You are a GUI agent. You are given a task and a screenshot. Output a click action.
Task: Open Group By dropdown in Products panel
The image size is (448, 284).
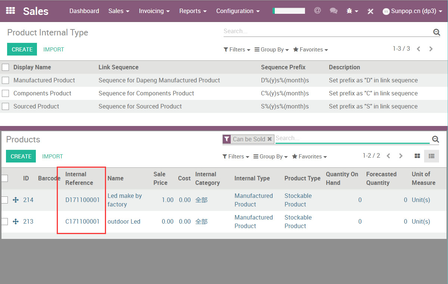click(x=270, y=157)
